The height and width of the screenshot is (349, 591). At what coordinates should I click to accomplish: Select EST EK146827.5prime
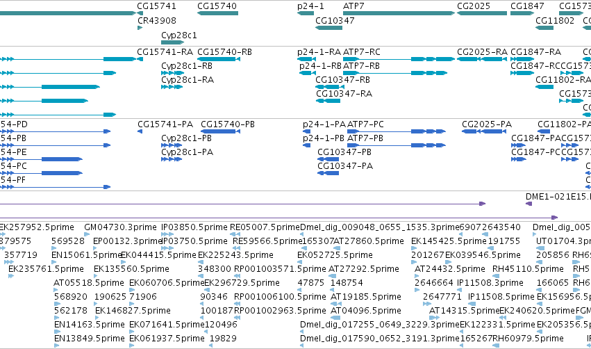133,311
